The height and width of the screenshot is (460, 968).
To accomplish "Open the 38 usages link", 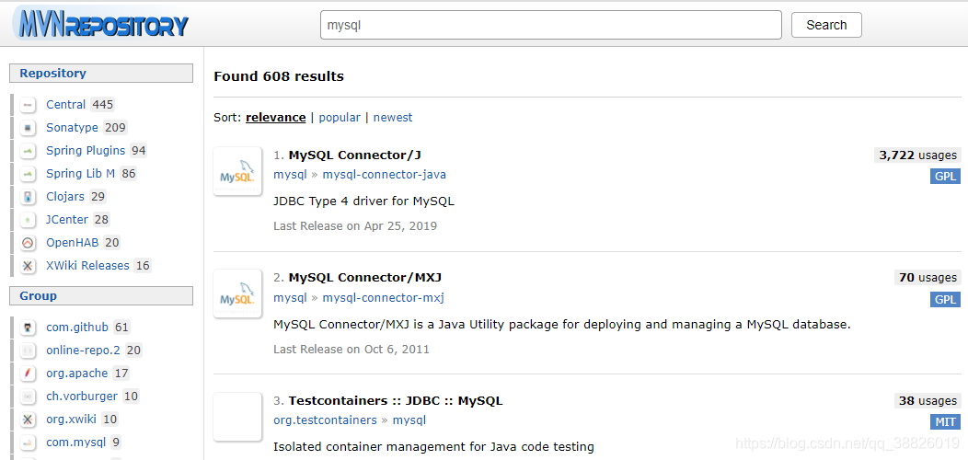I will [x=928, y=401].
